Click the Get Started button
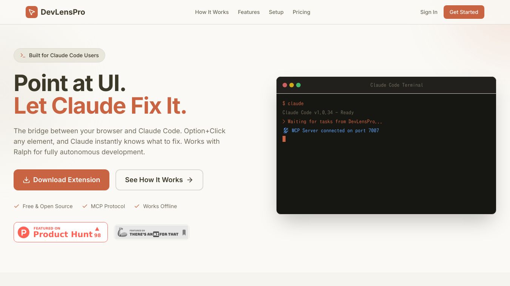 [x=464, y=12]
